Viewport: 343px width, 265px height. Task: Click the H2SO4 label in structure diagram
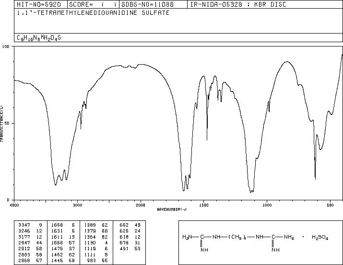tap(320, 237)
